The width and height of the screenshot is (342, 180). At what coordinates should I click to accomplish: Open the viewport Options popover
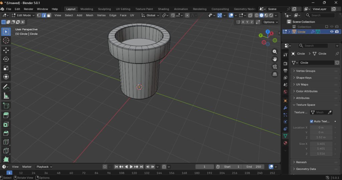(x=270, y=22)
